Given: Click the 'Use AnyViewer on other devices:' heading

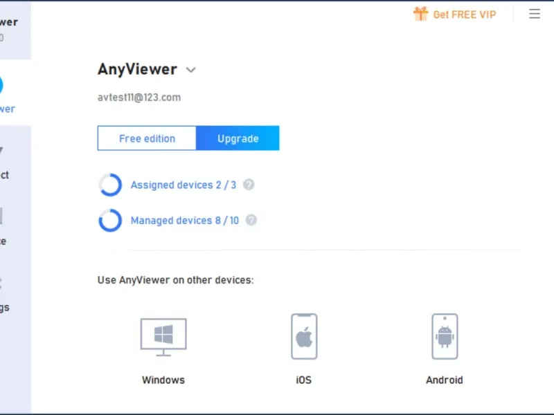Looking at the screenshot, I should click(176, 280).
